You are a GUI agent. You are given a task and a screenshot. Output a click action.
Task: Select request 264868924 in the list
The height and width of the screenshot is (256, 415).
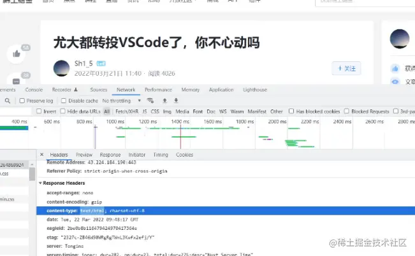click(x=14, y=165)
